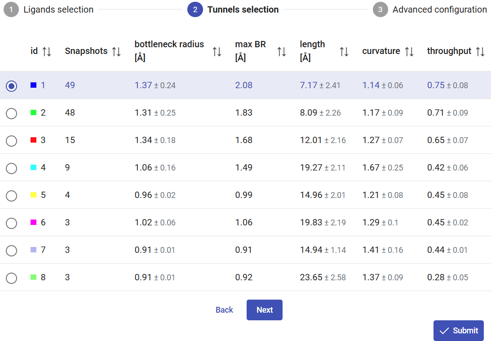Click the red color swatch of tunnel 3
The width and height of the screenshot is (491, 341).
pos(33,140)
